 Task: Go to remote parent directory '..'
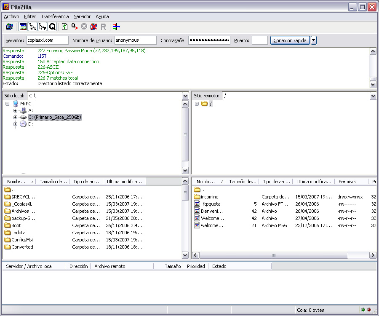pyautogui.click(x=199, y=190)
